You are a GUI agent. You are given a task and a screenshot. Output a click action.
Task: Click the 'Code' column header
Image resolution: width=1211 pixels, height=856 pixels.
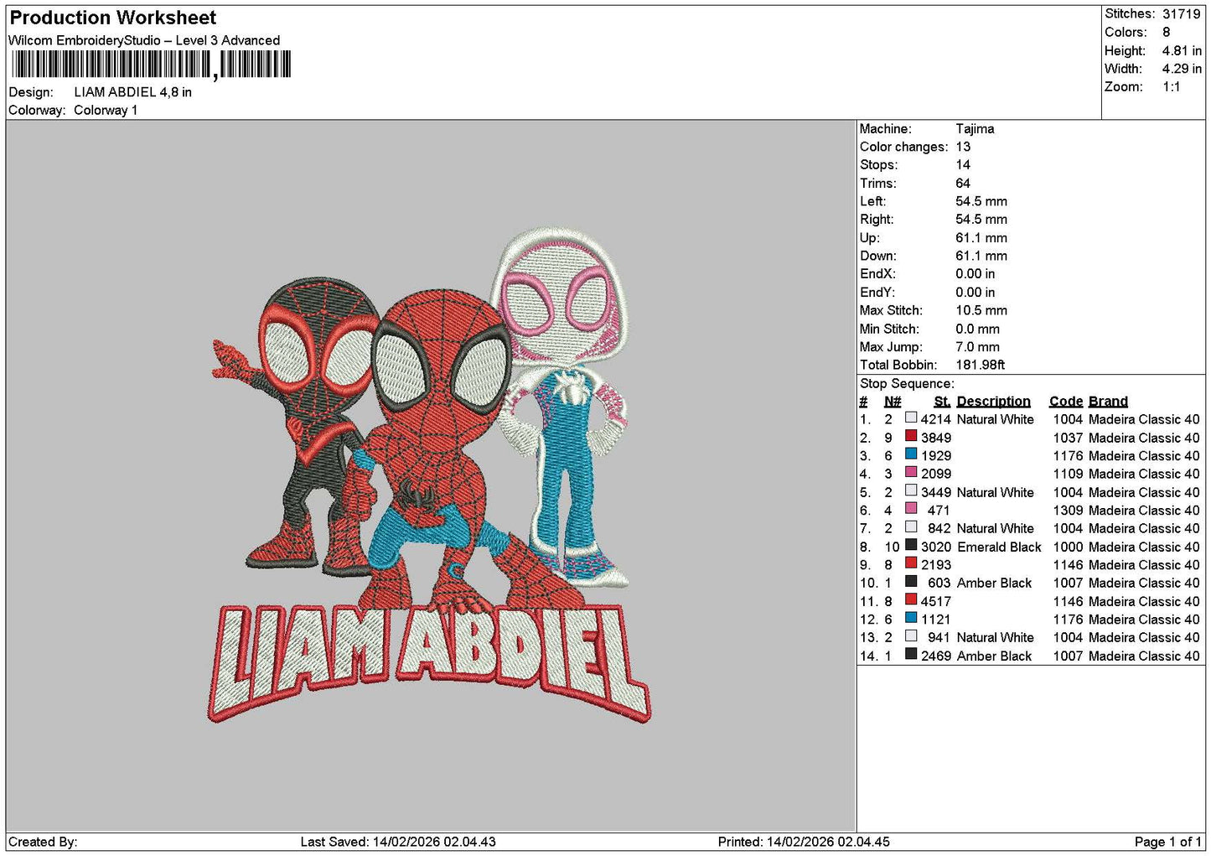(1065, 402)
